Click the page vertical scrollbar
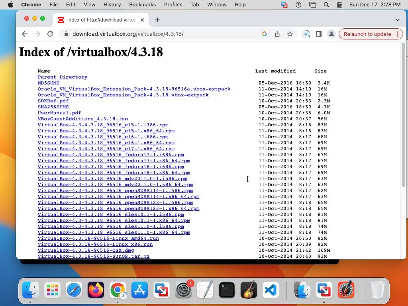This screenshot has height=306, width=408. 404,114
